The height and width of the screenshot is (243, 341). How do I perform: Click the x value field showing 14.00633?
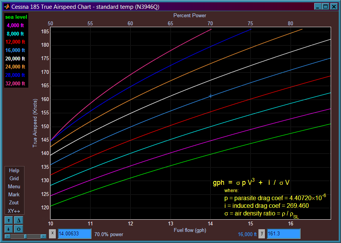point(75,234)
